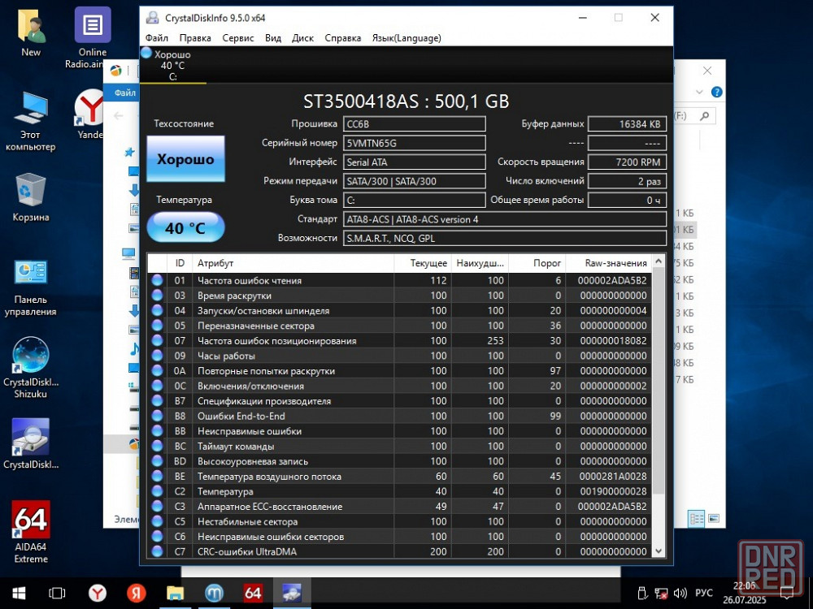Click the status circle for attribute C2 Температура

pyautogui.click(x=157, y=491)
